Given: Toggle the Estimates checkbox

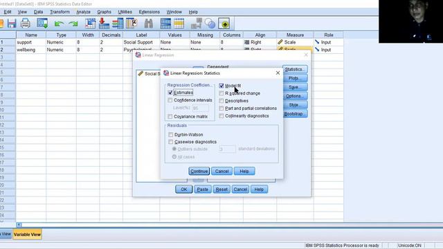Looking at the screenshot, I should pos(170,92).
